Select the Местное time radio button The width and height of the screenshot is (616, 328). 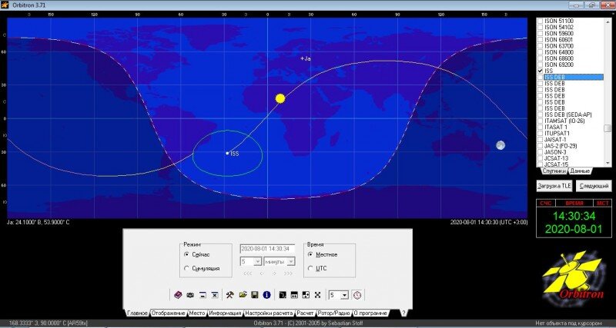coord(311,254)
